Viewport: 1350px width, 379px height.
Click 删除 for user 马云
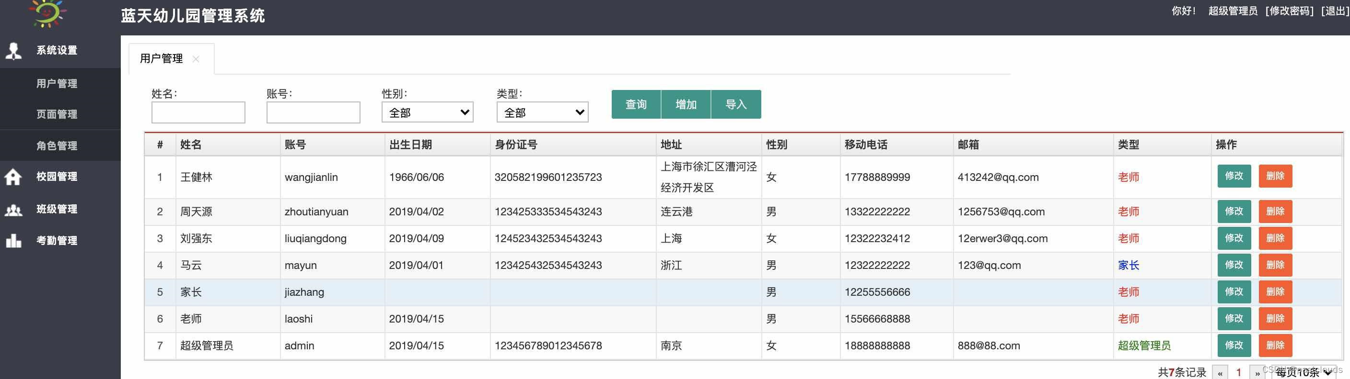click(1275, 265)
